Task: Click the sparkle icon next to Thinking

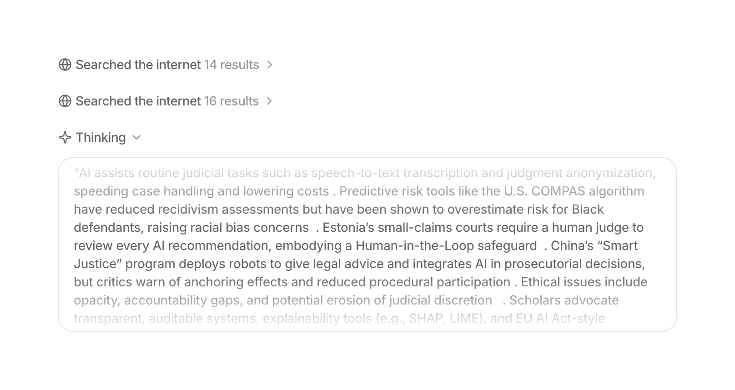Action: click(65, 137)
